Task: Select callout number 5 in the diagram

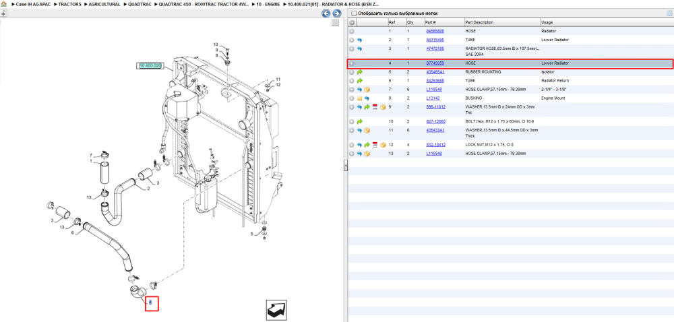Action: coord(252,234)
